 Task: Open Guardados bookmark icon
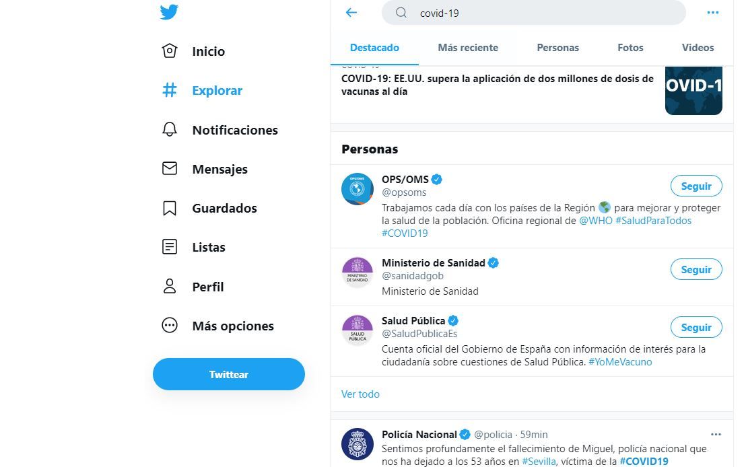click(x=170, y=209)
